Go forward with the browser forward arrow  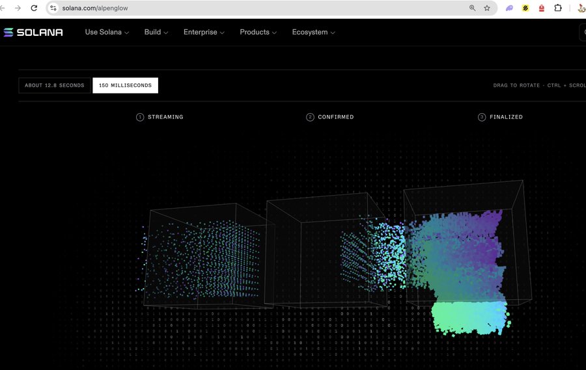click(x=18, y=8)
